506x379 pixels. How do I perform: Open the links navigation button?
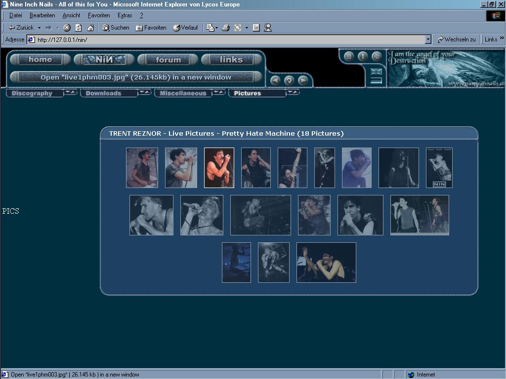231,60
